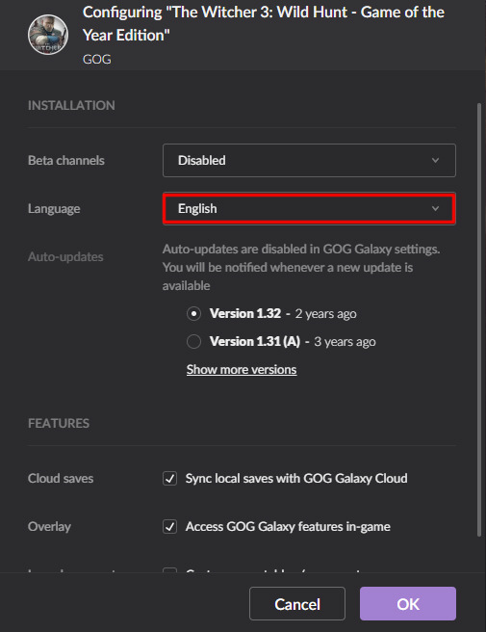
Task: Tick the partially visible checkbox below Overlay
Action: click(169, 570)
